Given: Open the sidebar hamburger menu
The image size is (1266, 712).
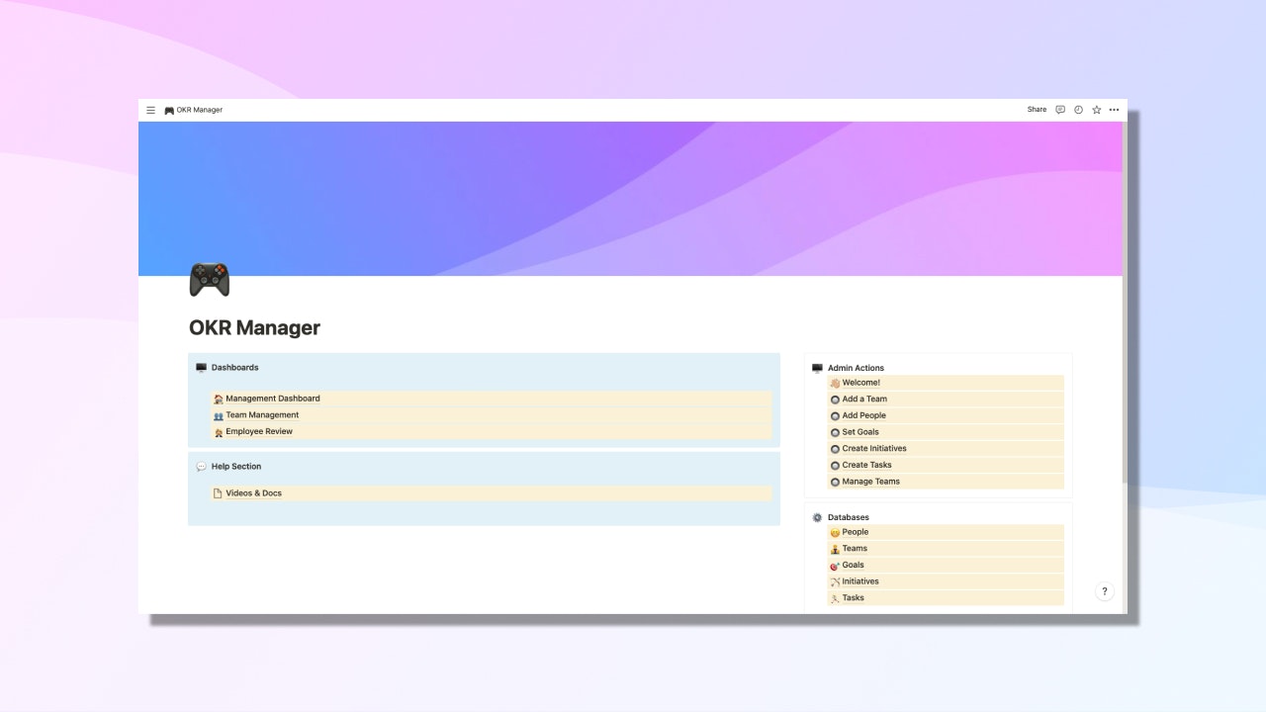Looking at the screenshot, I should click(x=150, y=110).
